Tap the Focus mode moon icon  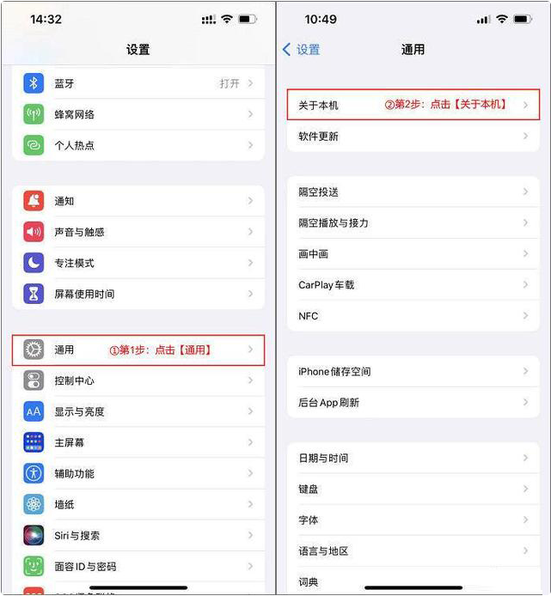(x=34, y=263)
